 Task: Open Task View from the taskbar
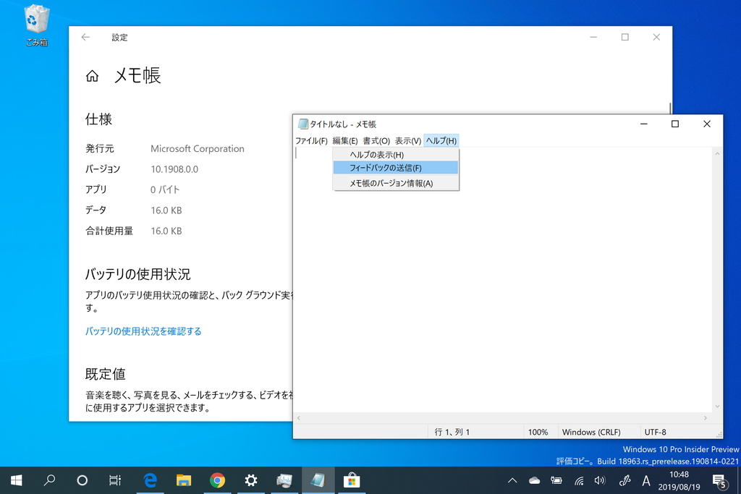[115, 480]
